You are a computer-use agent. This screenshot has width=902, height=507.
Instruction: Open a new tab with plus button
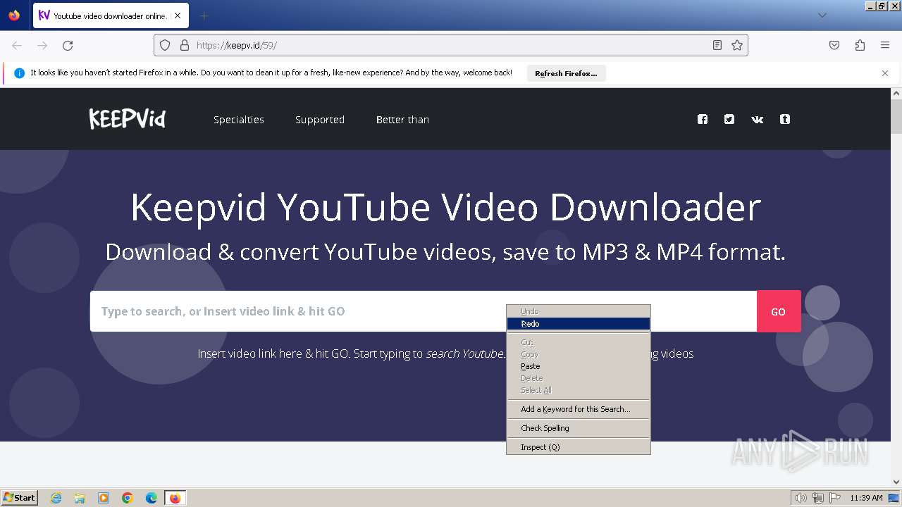(204, 15)
